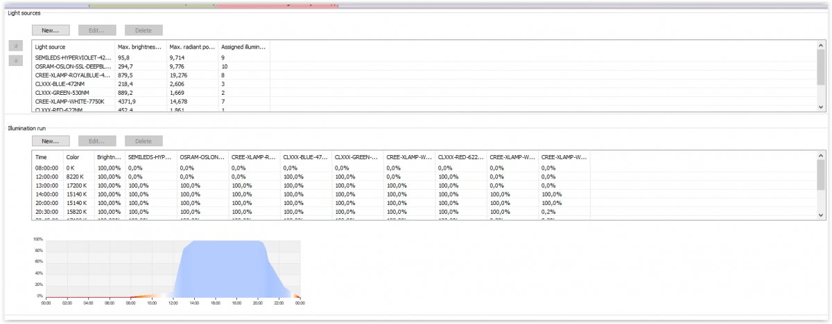
Task: Select the 14:00:00 illumination run row
Action: pos(424,194)
